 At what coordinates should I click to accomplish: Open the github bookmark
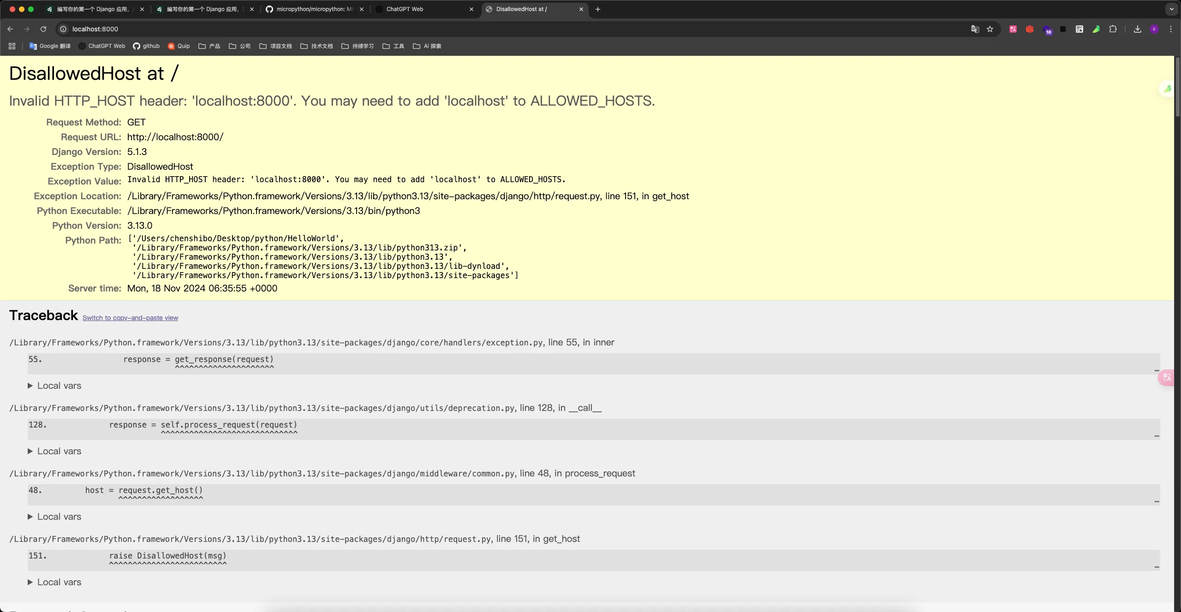tap(146, 46)
